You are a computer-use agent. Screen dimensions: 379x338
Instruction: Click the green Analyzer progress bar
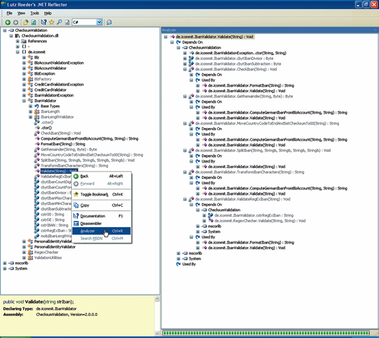266,333
